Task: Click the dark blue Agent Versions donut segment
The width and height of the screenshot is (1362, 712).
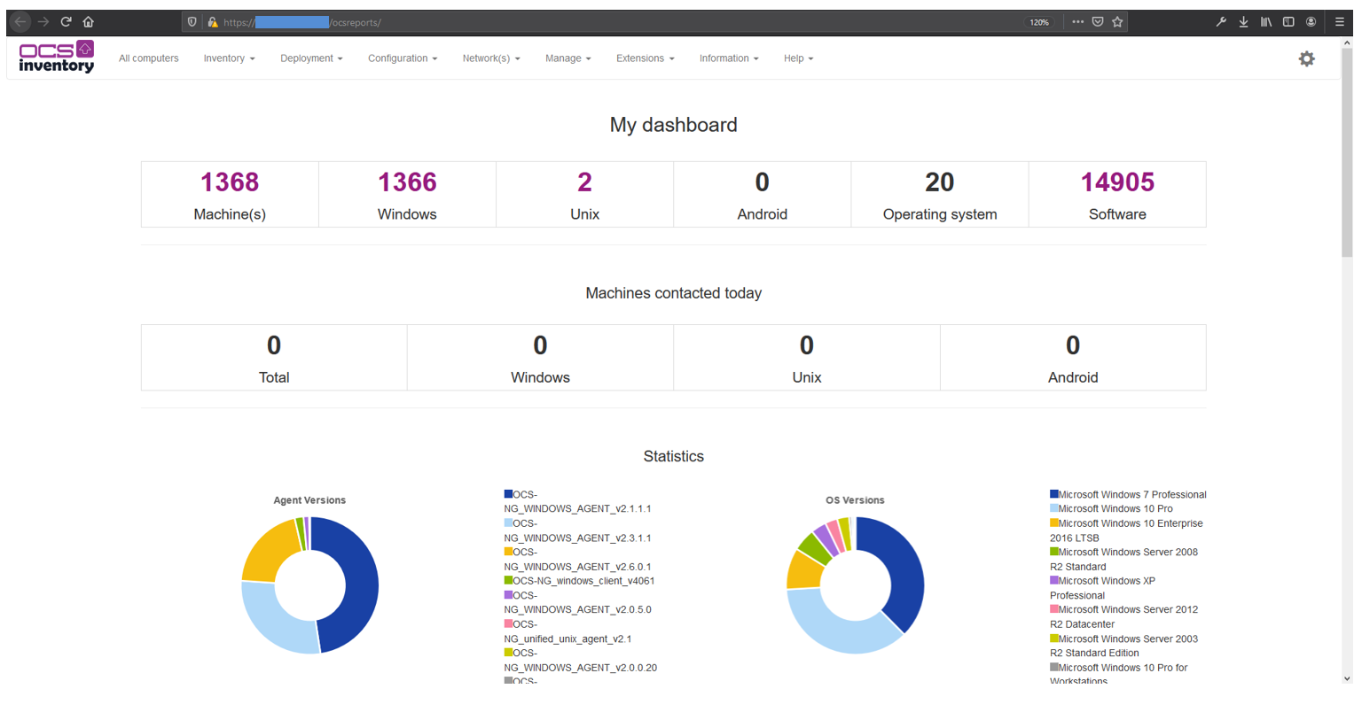Action: coord(361,580)
